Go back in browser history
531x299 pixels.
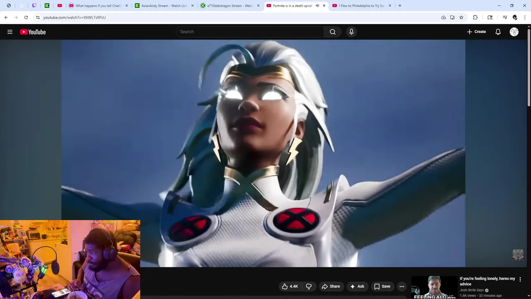click(x=6, y=17)
